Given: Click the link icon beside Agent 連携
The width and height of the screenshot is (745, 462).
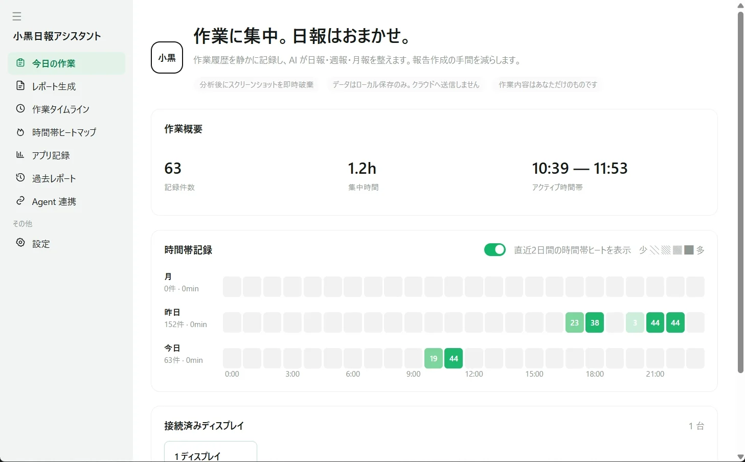Looking at the screenshot, I should click(20, 201).
